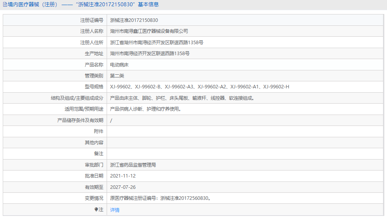Select the composition text 产品由床主体、脚轮、护栏

[182, 98]
